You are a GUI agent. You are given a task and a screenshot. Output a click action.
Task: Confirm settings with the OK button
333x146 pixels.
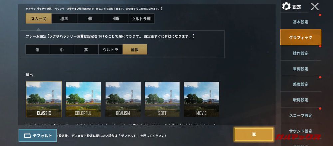(254, 135)
